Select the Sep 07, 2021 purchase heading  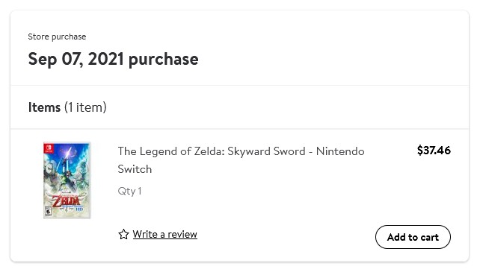coord(113,59)
